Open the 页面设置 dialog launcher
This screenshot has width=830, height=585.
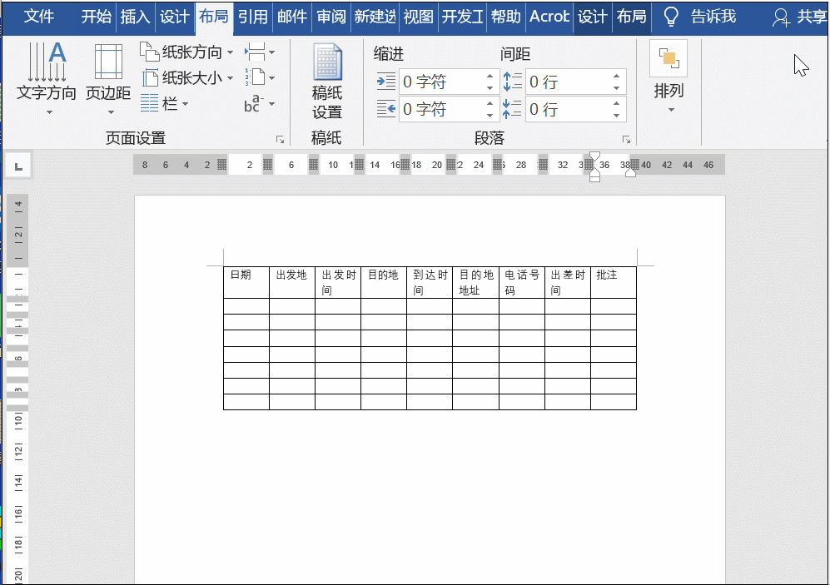click(x=281, y=140)
